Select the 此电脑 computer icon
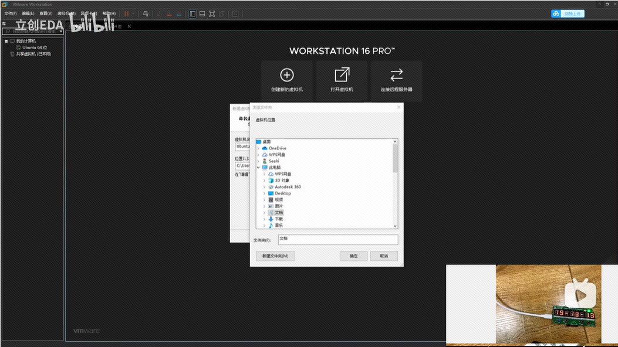 pos(265,168)
